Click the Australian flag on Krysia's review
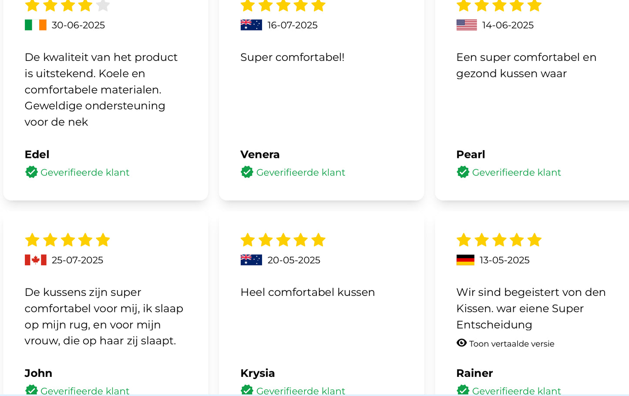This screenshot has height=396, width=629. [x=251, y=260]
